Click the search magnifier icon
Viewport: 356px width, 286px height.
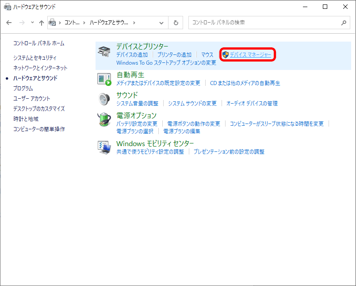point(344,23)
